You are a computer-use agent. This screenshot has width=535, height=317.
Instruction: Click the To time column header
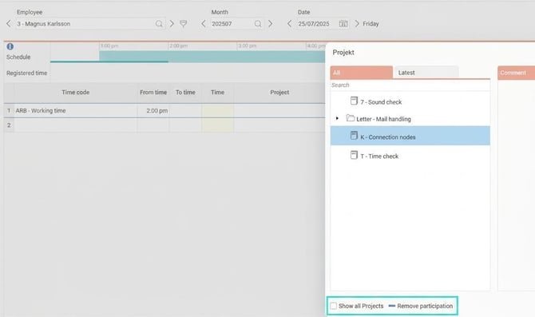pos(185,93)
